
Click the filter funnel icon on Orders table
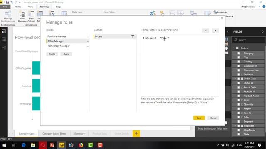(x=133, y=36)
